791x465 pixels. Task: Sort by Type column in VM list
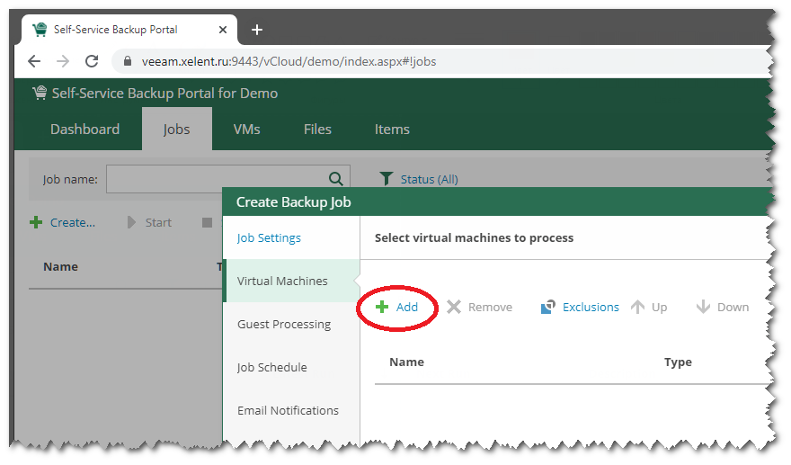pos(678,362)
